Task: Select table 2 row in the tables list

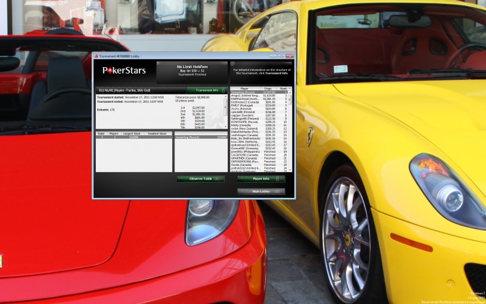Action: pyautogui.click(x=134, y=137)
